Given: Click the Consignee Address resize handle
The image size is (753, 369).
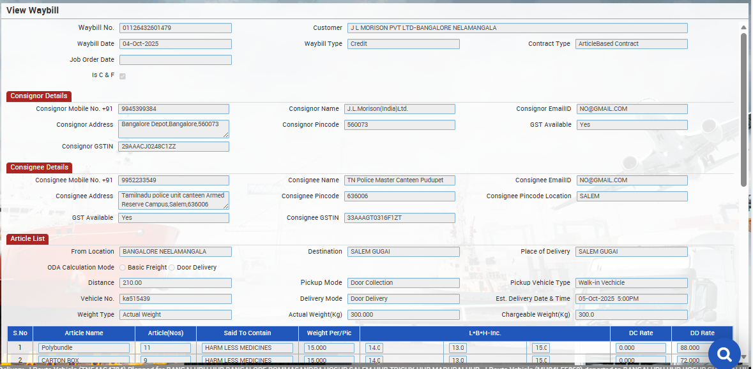Looking at the screenshot, I should [225, 206].
